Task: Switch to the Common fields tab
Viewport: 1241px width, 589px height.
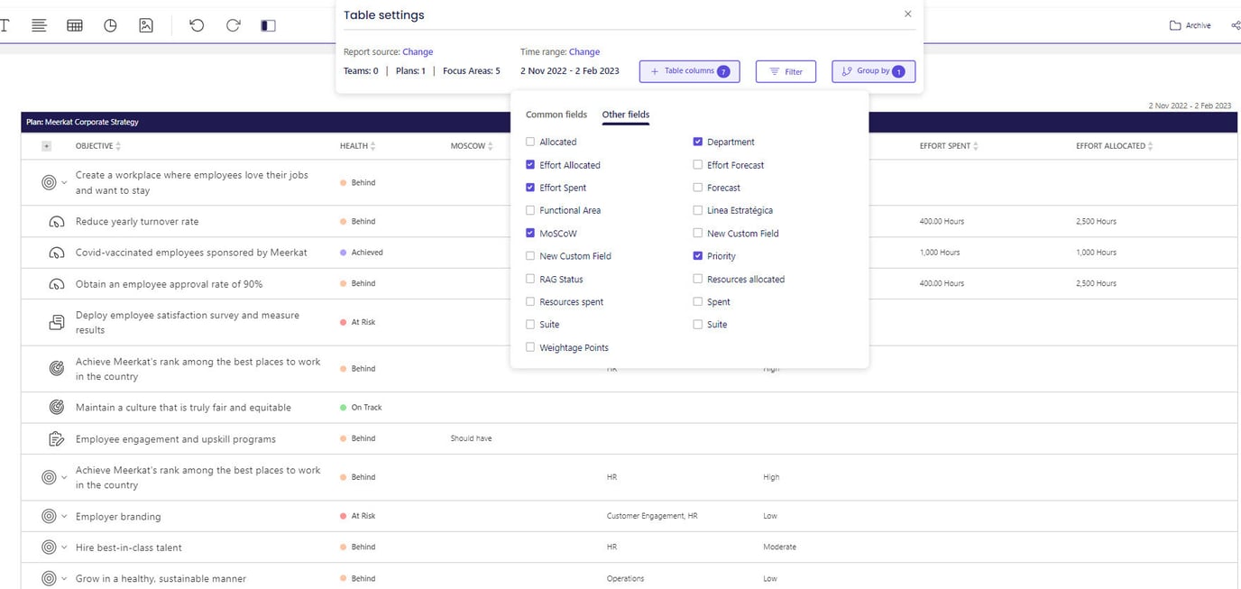Action: (x=556, y=115)
